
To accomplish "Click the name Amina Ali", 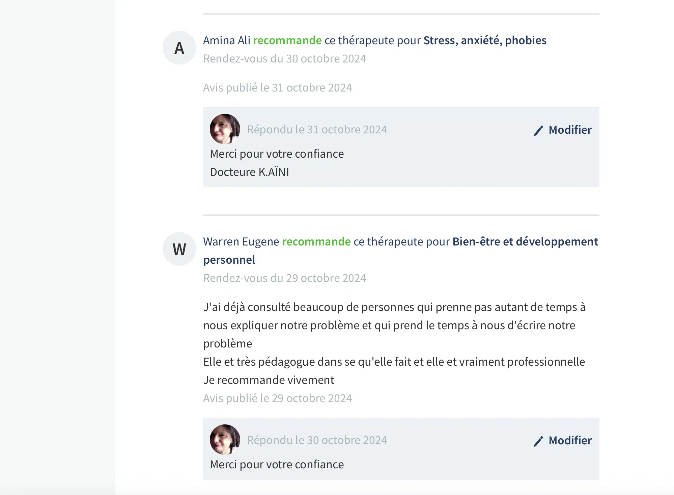I will pos(226,41).
